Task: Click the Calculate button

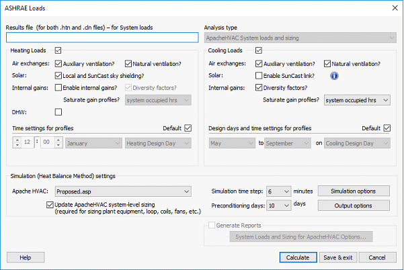Action: coord(297,257)
